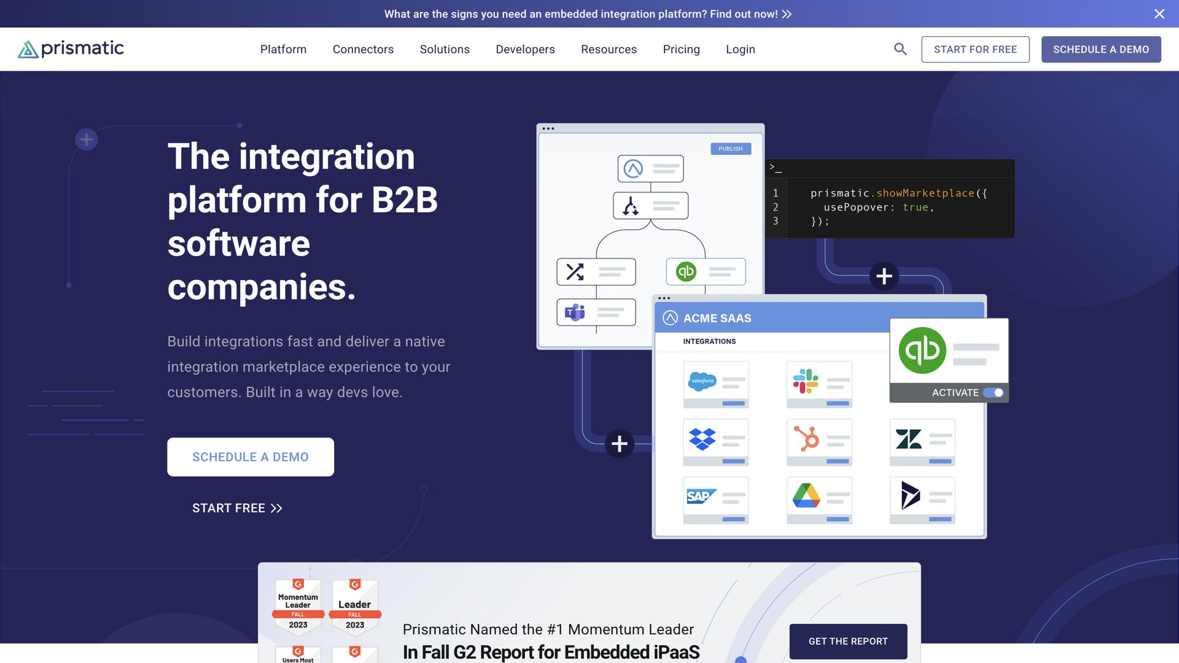This screenshot has width=1179, height=663.
Task: Click the Slack integration tile
Action: pyautogui.click(x=819, y=384)
